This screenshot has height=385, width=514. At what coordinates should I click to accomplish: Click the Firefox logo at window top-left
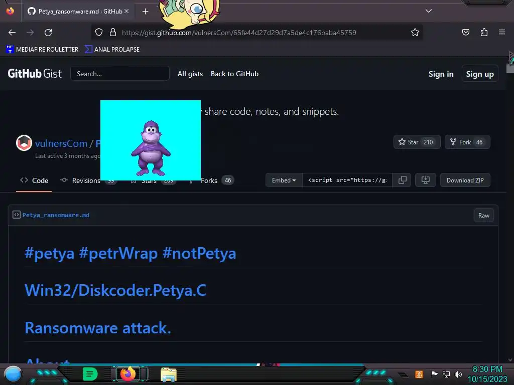tap(10, 11)
